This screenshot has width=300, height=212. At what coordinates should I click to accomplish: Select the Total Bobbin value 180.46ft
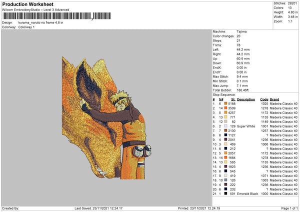click(x=242, y=90)
